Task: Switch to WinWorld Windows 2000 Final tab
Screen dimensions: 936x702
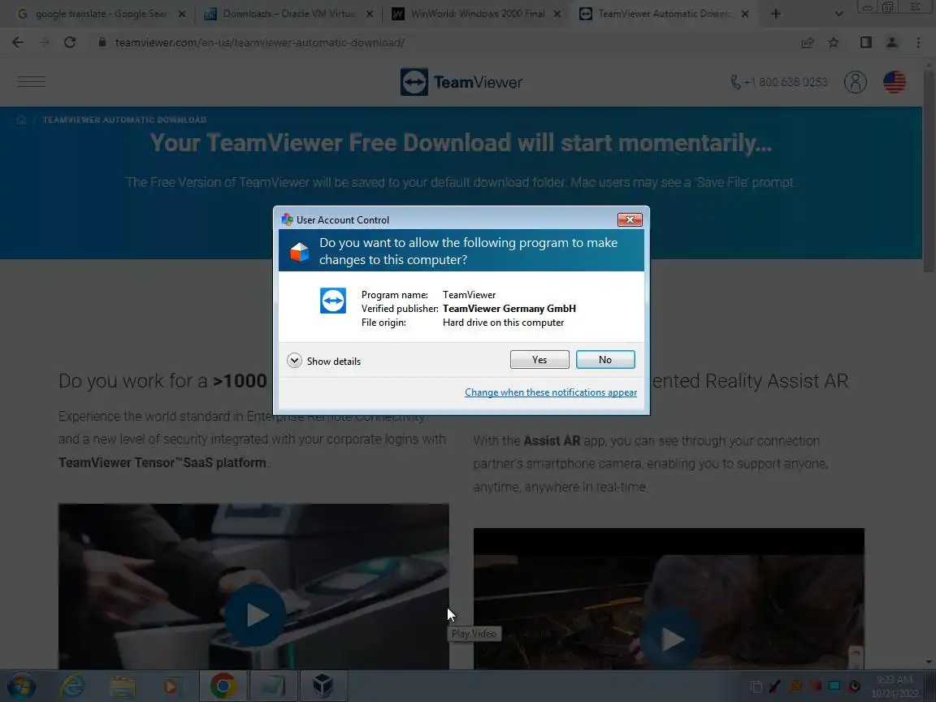Action: (x=474, y=13)
